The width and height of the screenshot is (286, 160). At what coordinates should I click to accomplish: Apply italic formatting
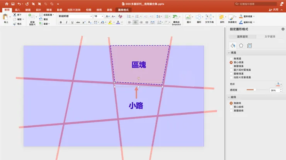click(x=66, y=22)
